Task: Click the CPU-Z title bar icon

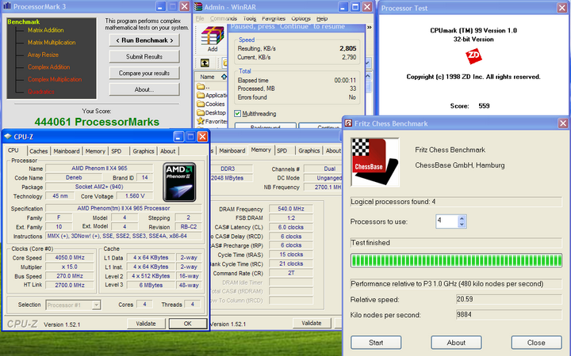Action: click(x=8, y=137)
